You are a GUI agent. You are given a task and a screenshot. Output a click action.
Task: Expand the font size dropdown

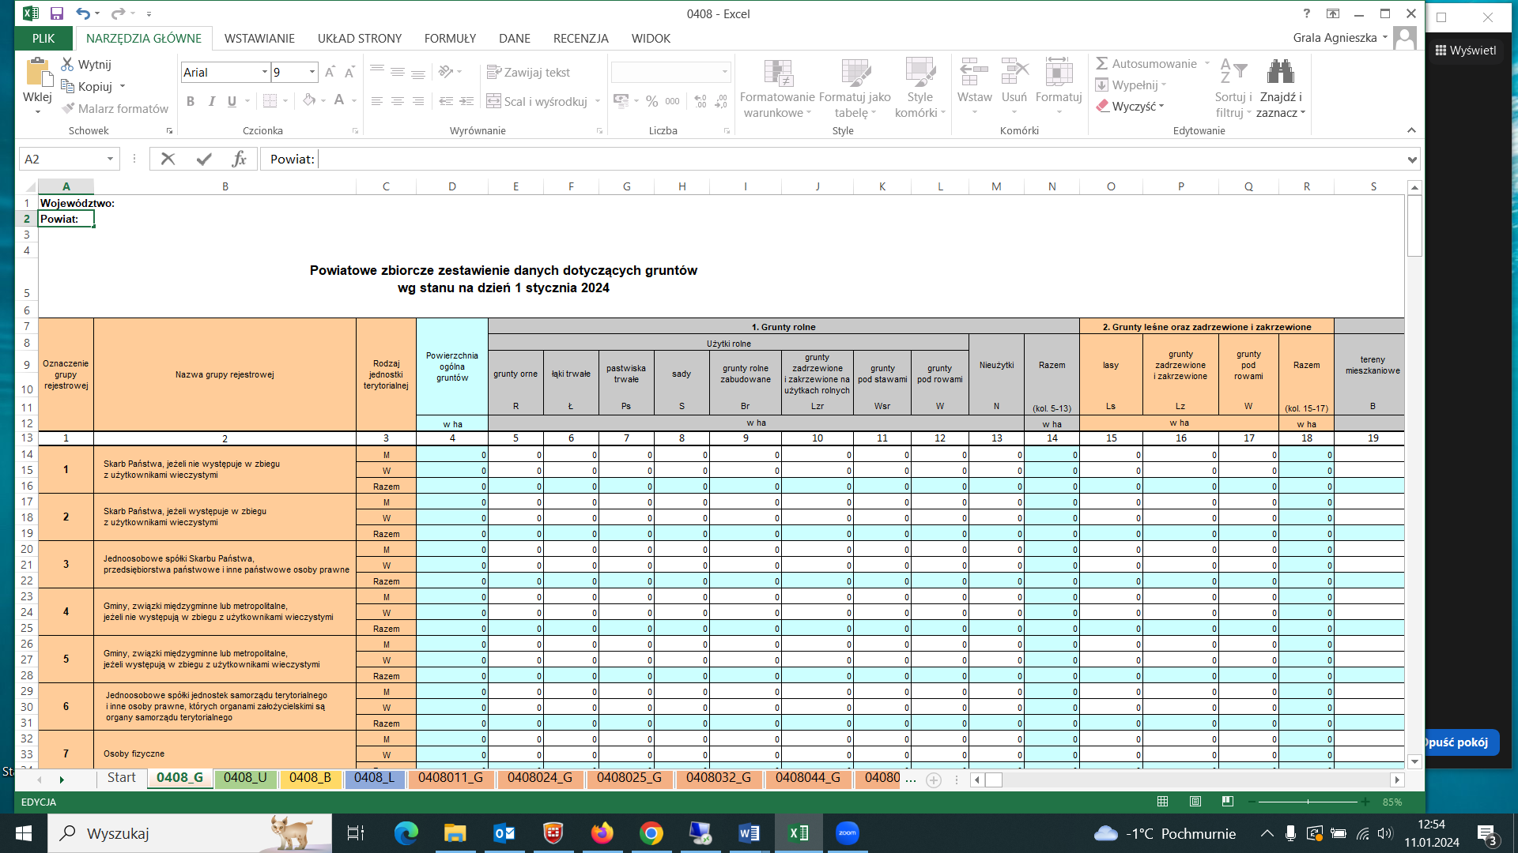tap(312, 72)
